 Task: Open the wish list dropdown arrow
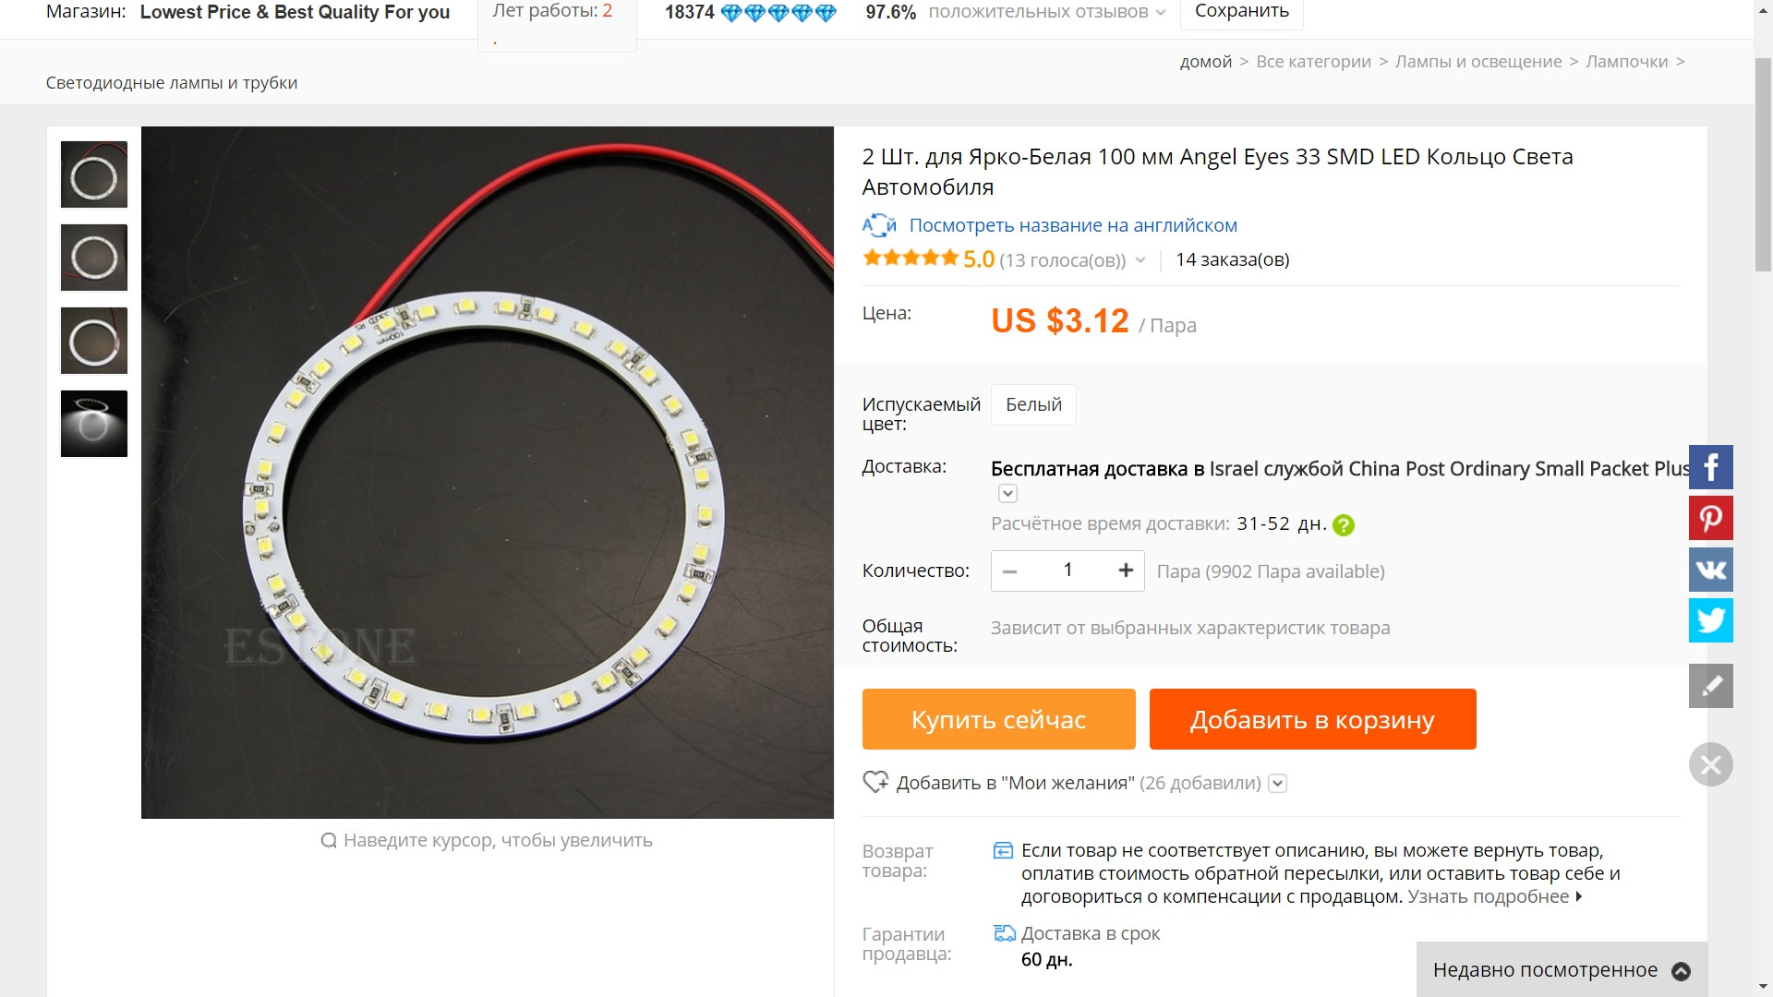coord(1277,784)
